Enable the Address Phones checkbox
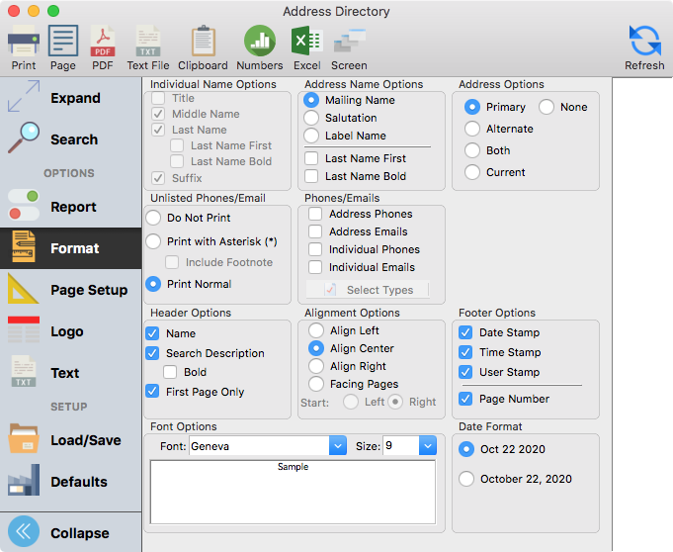673x552 pixels. [x=314, y=214]
